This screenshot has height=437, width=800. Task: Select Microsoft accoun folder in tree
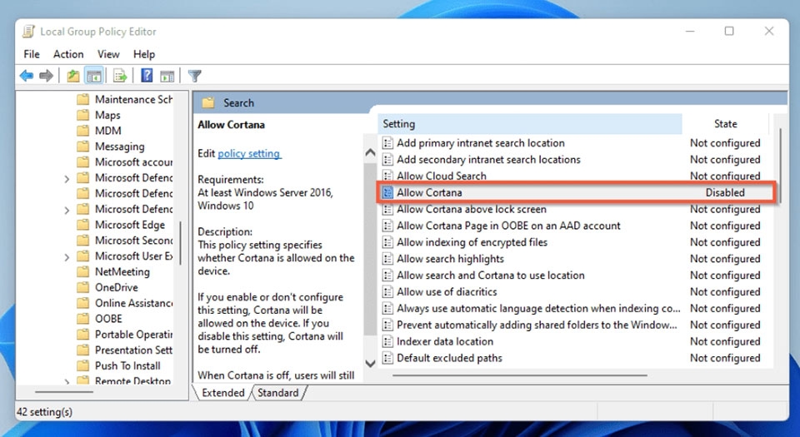click(133, 162)
